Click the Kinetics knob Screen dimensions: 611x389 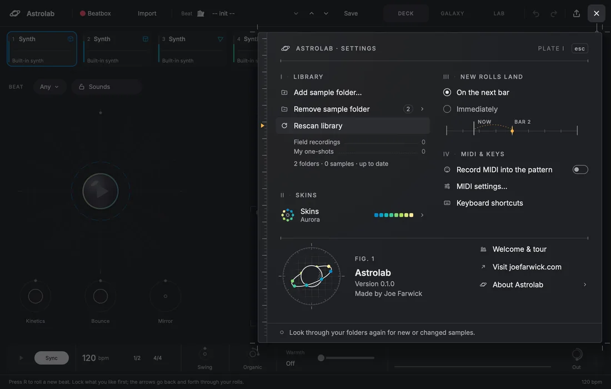(36, 296)
